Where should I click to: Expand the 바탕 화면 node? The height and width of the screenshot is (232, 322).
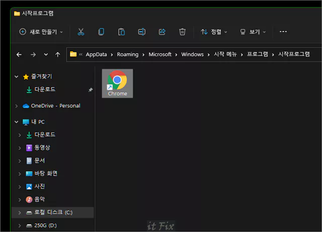tap(20, 174)
